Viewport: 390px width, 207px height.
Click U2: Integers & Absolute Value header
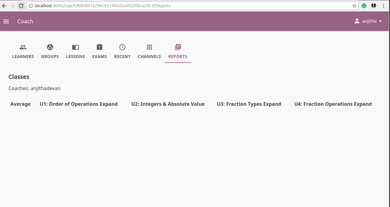pos(168,104)
